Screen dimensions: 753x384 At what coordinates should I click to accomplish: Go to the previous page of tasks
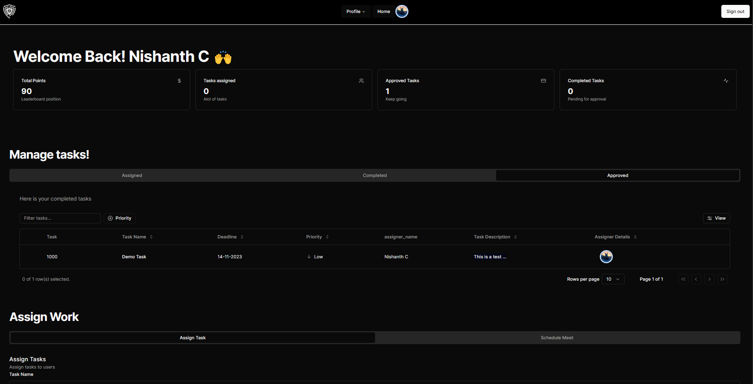696,279
